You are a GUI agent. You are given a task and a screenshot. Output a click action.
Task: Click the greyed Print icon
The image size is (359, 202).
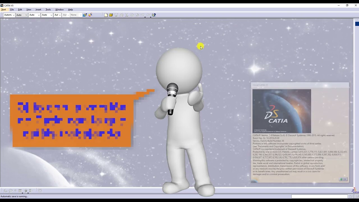tap(122, 15)
